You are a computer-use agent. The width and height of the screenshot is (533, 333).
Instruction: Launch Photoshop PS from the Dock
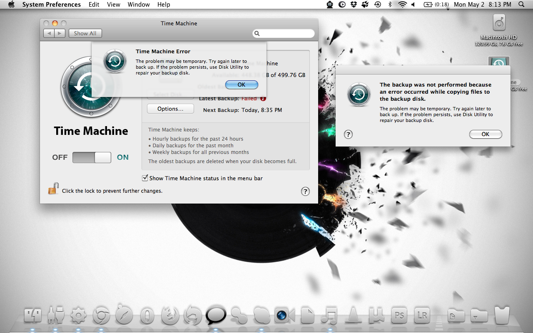tap(399, 316)
